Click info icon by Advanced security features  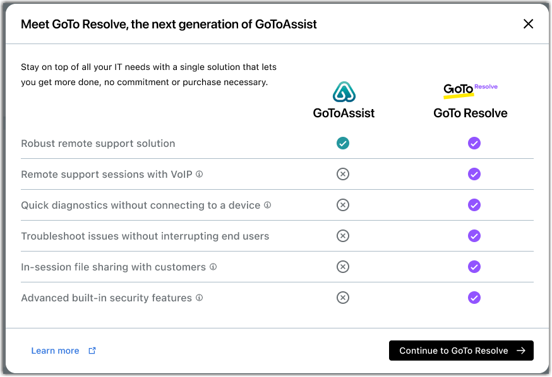[x=199, y=298]
